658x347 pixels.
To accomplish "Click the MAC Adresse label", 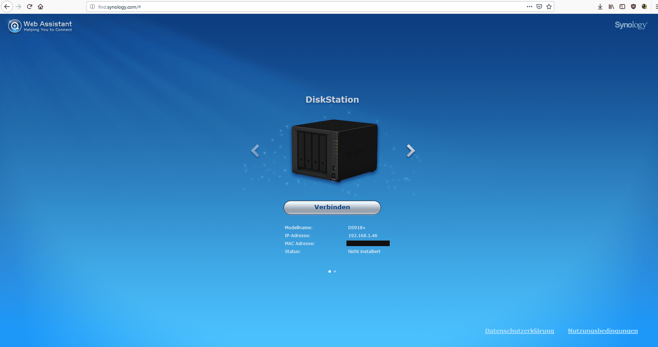I will tap(300, 243).
